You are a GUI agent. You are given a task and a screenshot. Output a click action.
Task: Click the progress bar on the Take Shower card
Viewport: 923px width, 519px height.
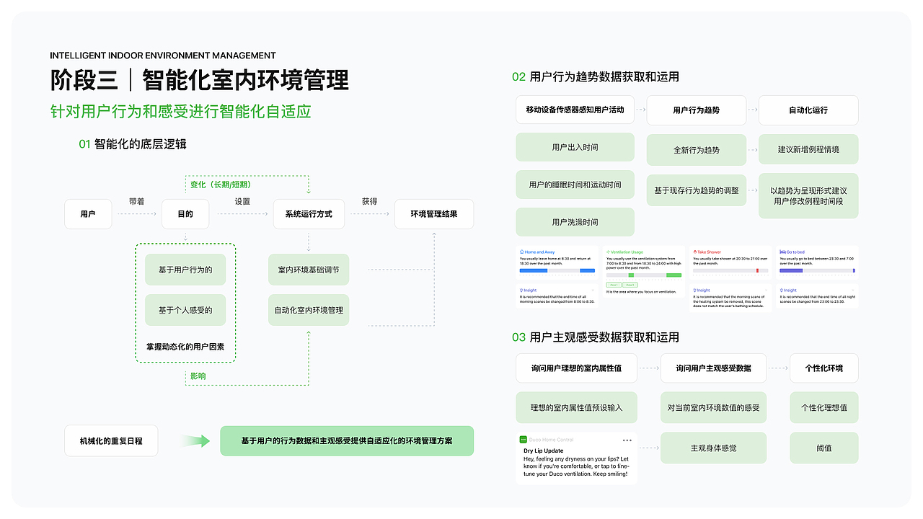click(x=731, y=270)
